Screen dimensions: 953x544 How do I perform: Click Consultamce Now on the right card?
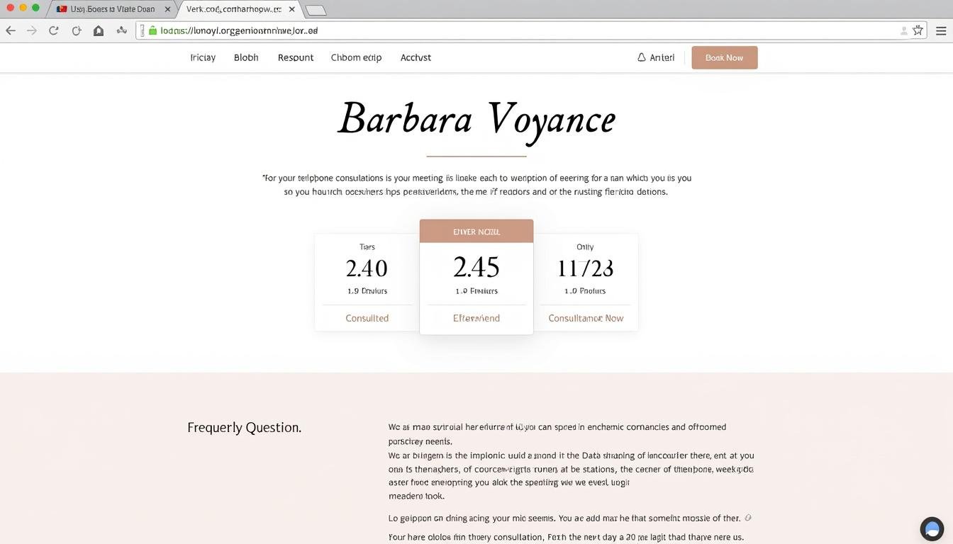coord(585,318)
